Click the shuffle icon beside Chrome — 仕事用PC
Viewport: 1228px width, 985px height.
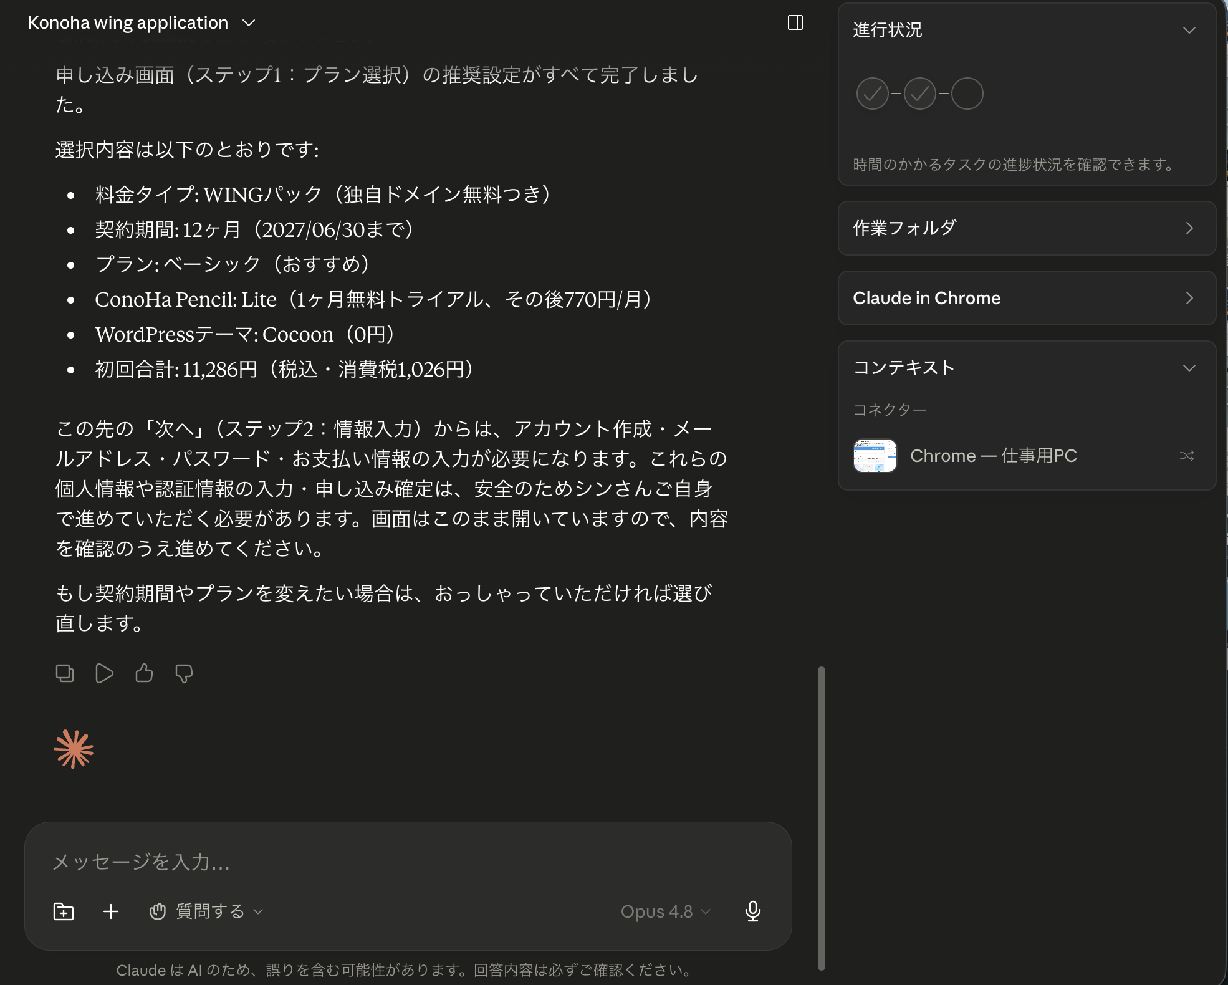click(x=1187, y=456)
